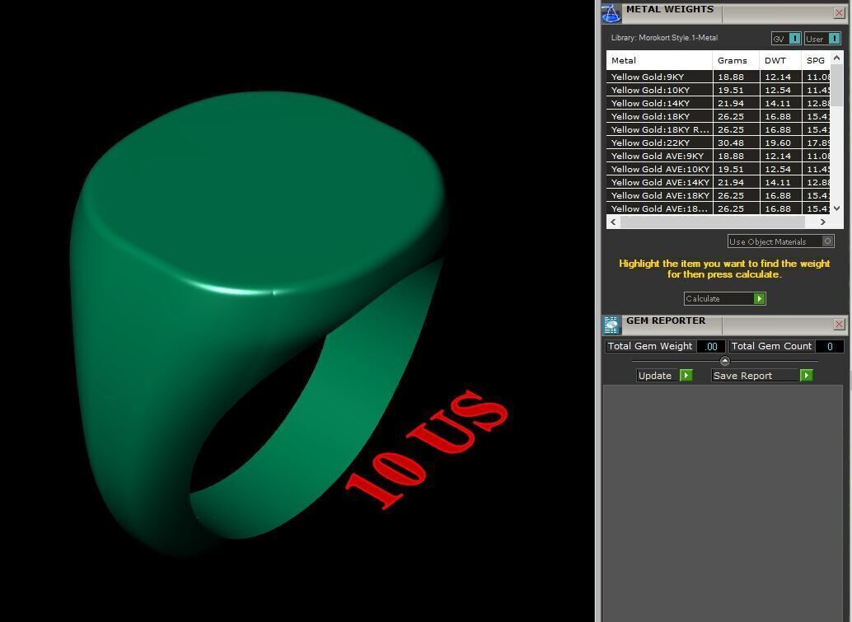Click the Total Gem Count value field
This screenshot has width=852, height=622.
829,346
